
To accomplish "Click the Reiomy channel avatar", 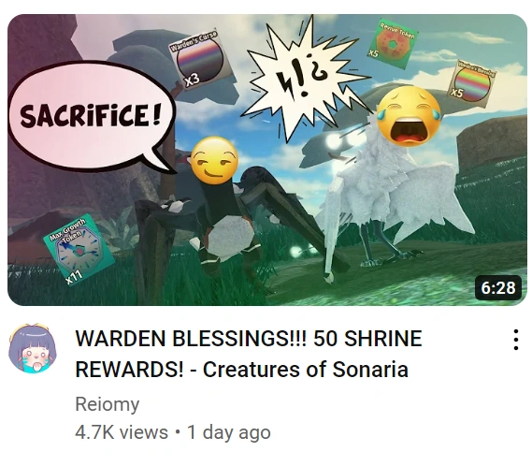I will [x=33, y=349].
